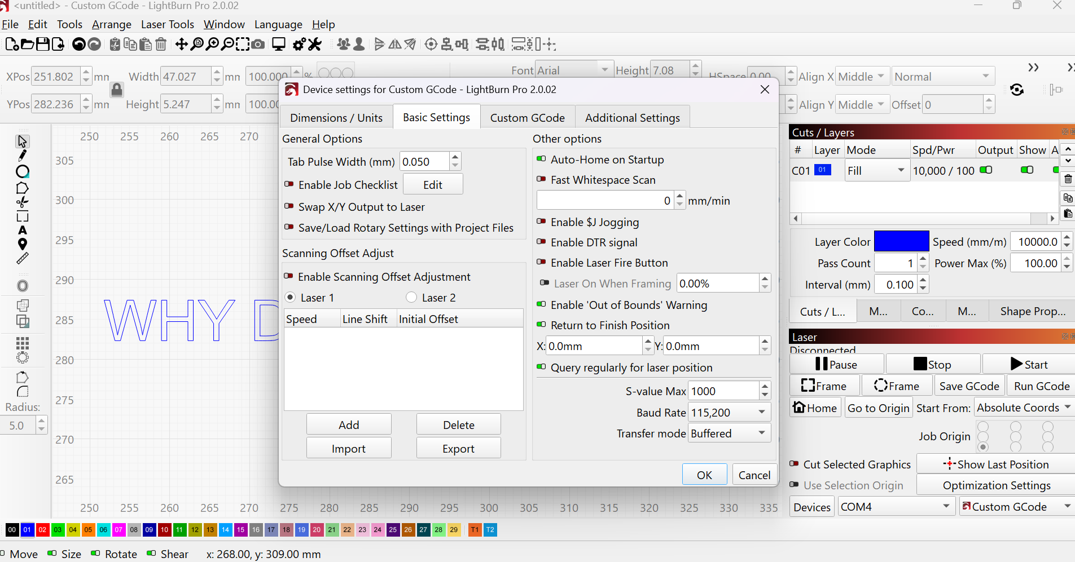Toggle Fast Whitespace Scan
Image resolution: width=1075 pixels, height=562 pixels.
pyautogui.click(x=541, y=179)
